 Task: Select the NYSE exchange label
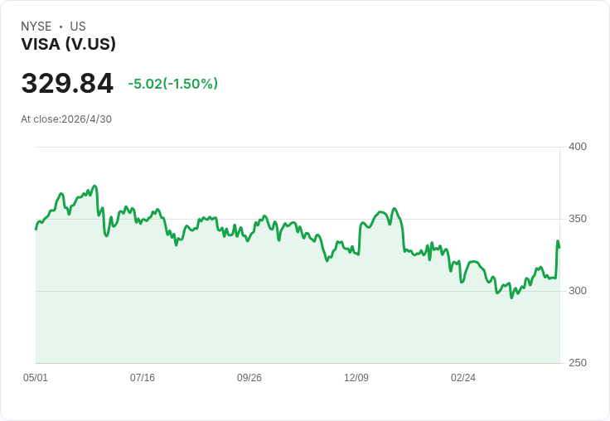pyautogui.click(x=36, y=27)
